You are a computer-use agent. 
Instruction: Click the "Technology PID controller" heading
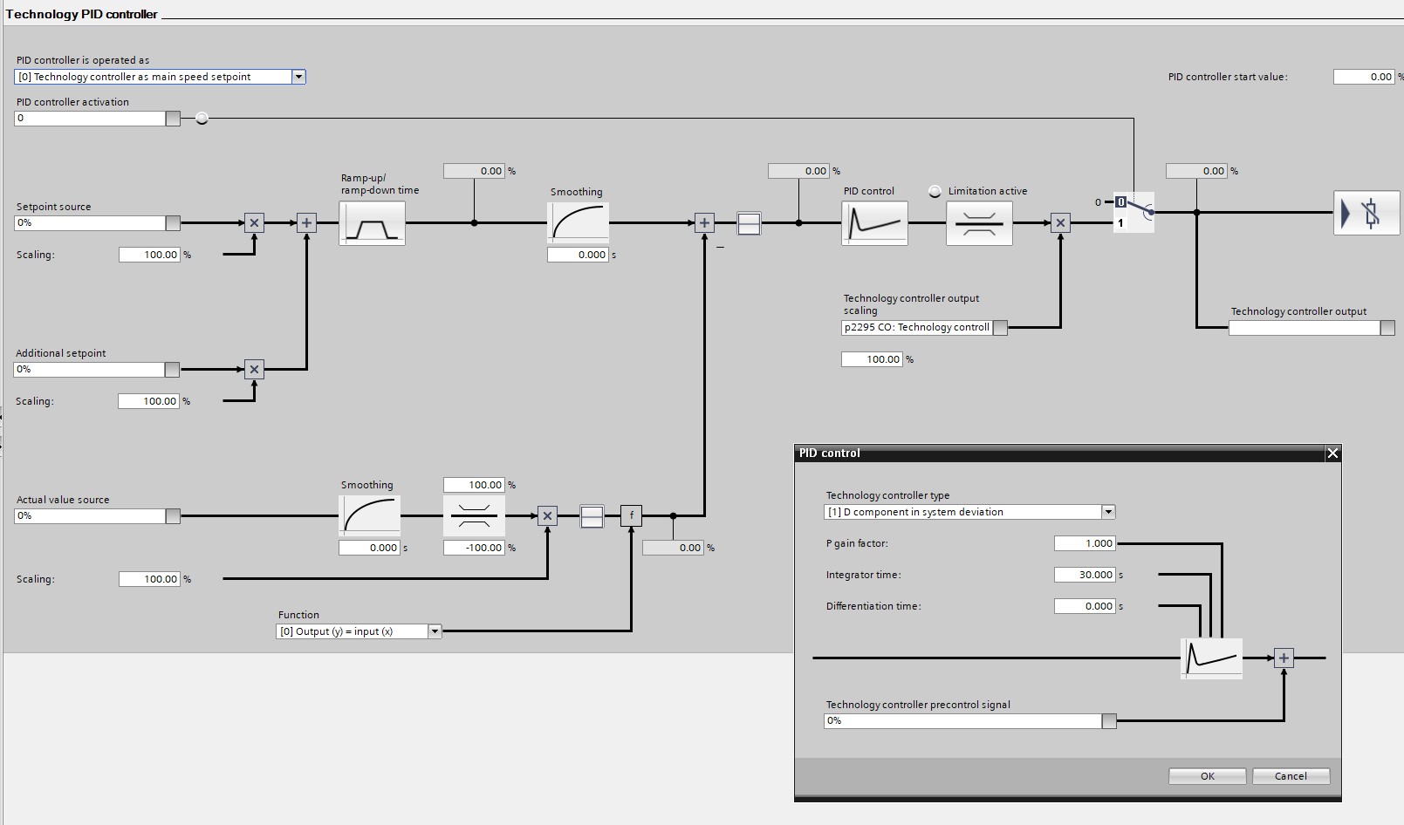(82, 14)
